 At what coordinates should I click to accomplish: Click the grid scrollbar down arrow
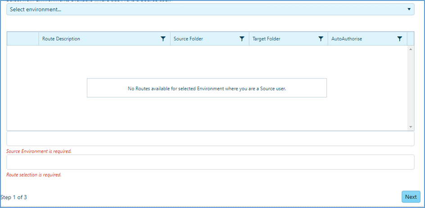[x=410, y=127]
